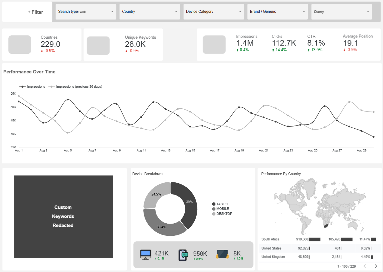The image size is (383, 272).
Task: Click the Unique Keywords scorecard icon
Action: 98,45
